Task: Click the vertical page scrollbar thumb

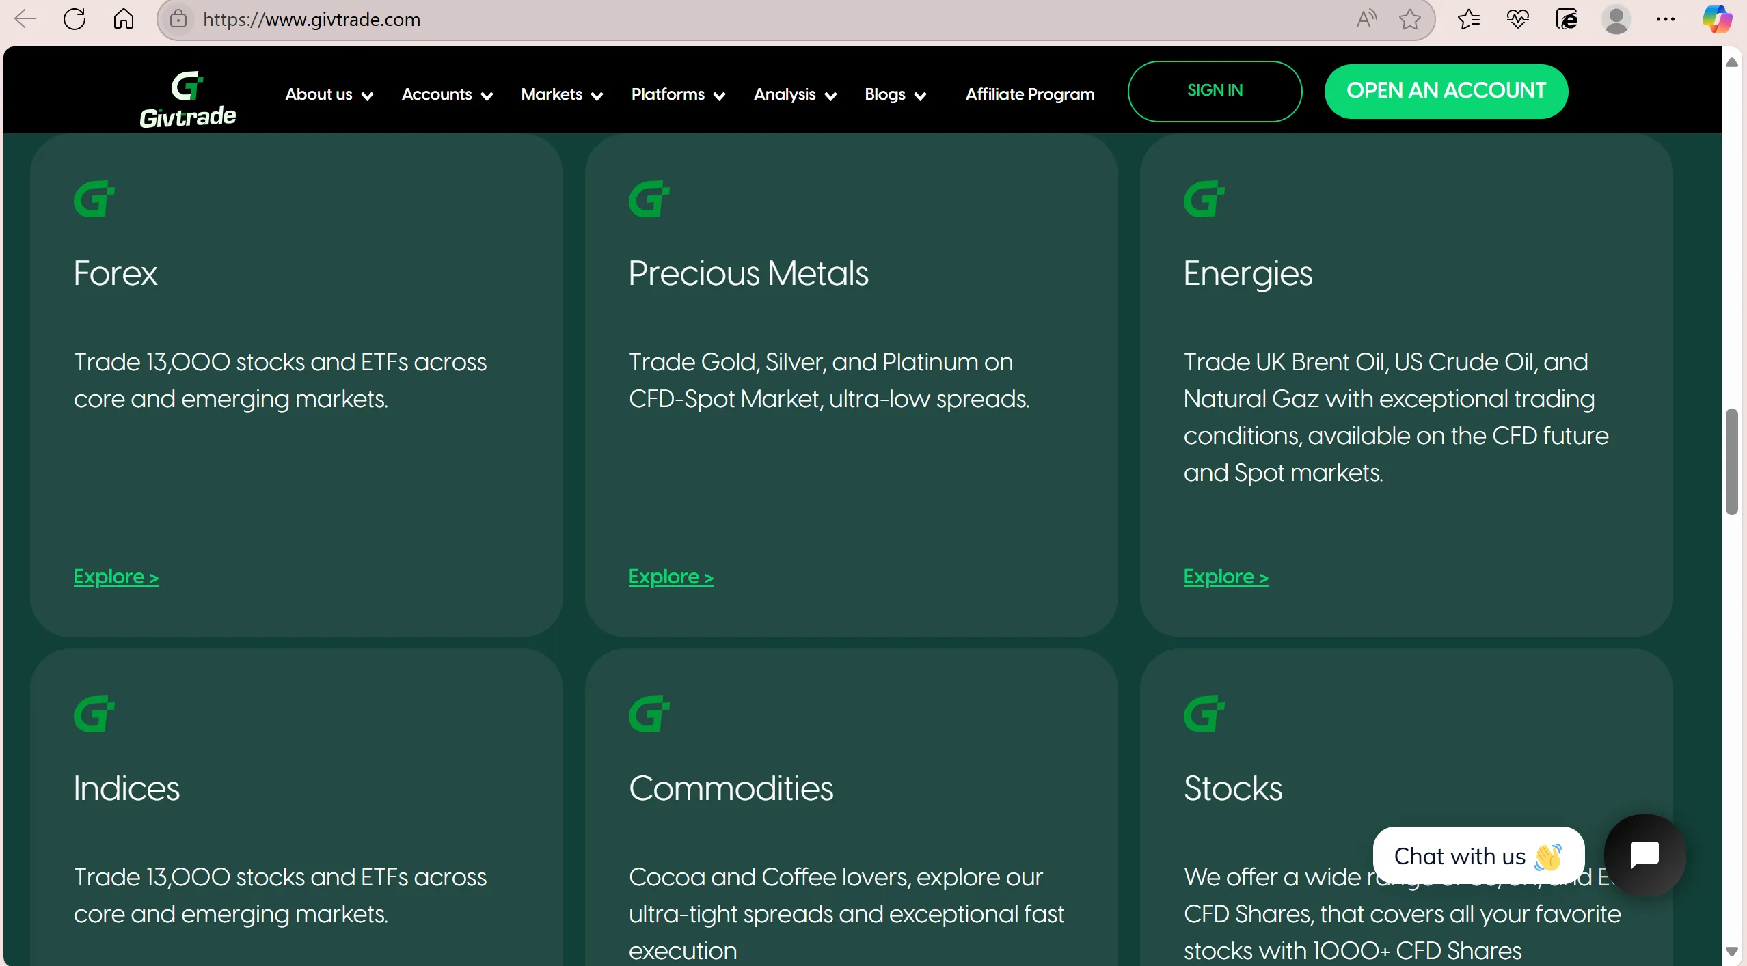Action: tap(1731, 462)
